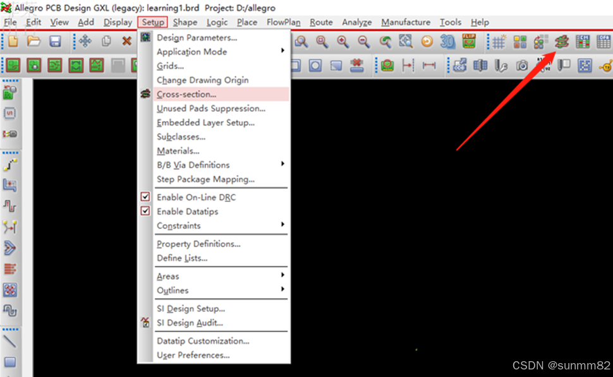Click the horizontal dimension measure icon
The width and height of the screenshot is (613, 377).
click(x=429, y=66)
